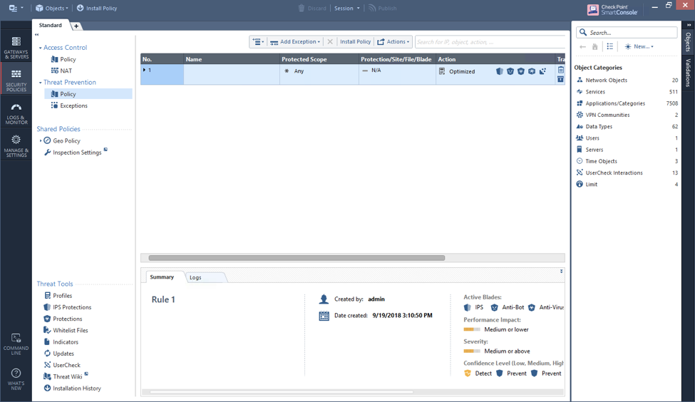This screenshot has height=402, width=695.
Task: Open Users category
Action: click(x=627, y=138)
